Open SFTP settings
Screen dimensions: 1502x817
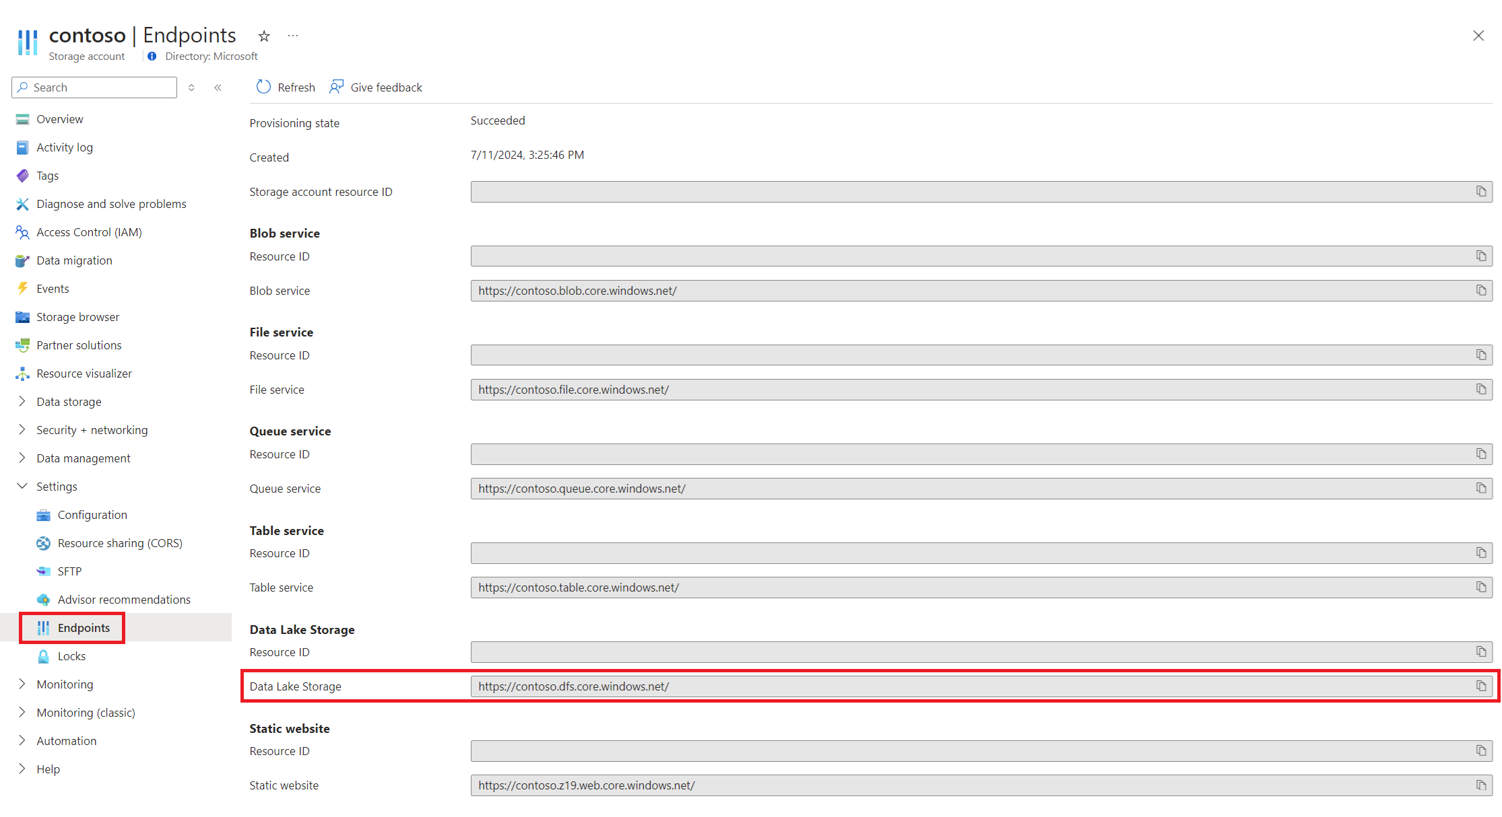coord(69,571)
